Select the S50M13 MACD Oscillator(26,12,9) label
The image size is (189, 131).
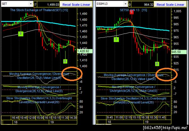[x=134, y=77]
